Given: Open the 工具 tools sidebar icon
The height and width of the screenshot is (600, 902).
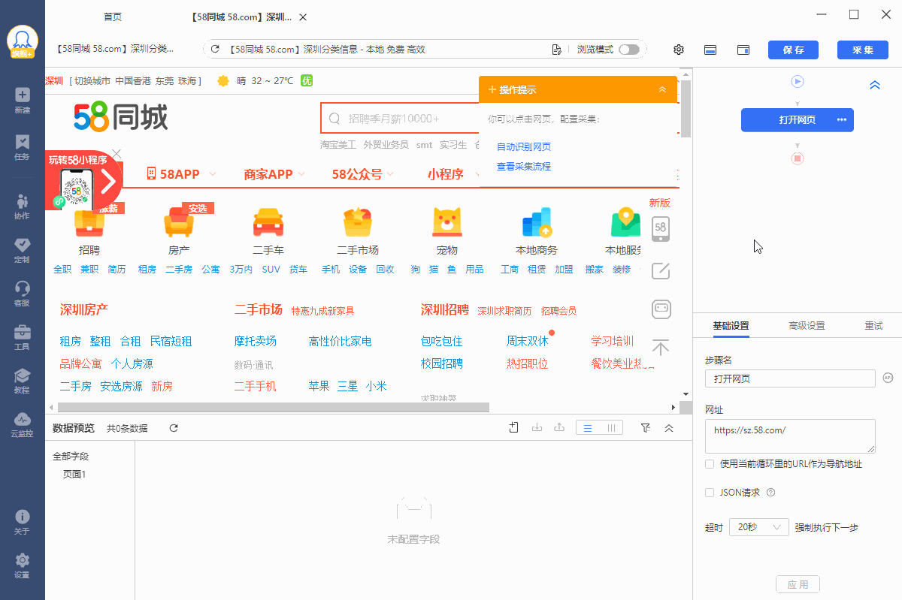Looking at the screenshot, I should (x=22, y=337).
